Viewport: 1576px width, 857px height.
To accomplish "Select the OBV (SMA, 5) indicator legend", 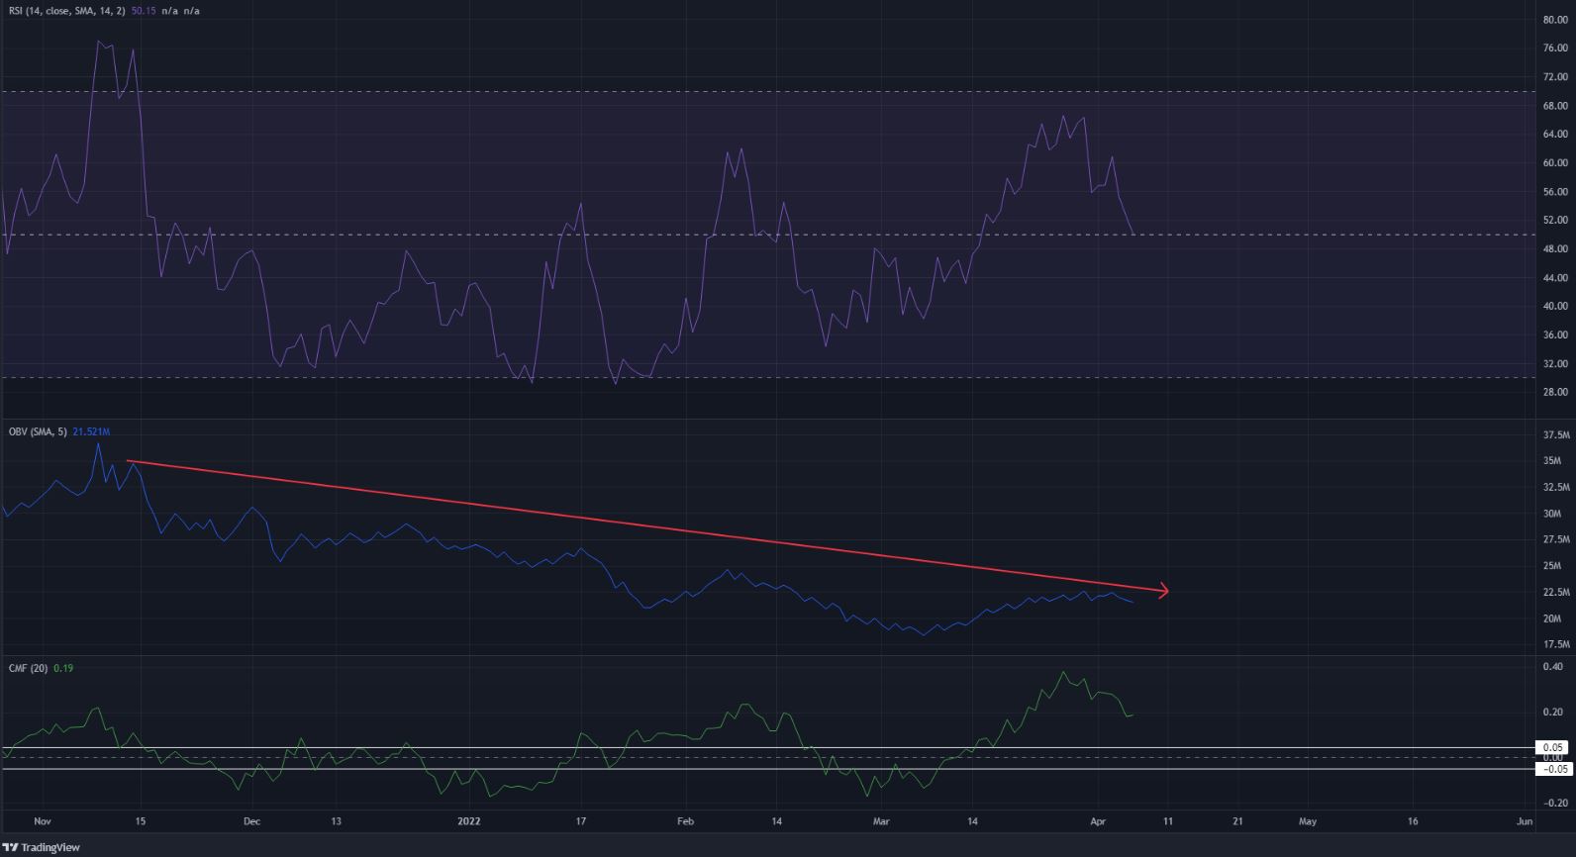I will 37,431.
